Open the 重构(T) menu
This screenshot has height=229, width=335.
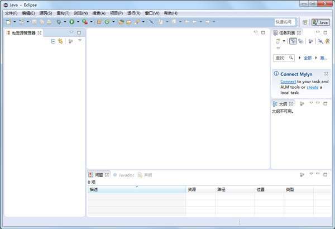[63, 13]
